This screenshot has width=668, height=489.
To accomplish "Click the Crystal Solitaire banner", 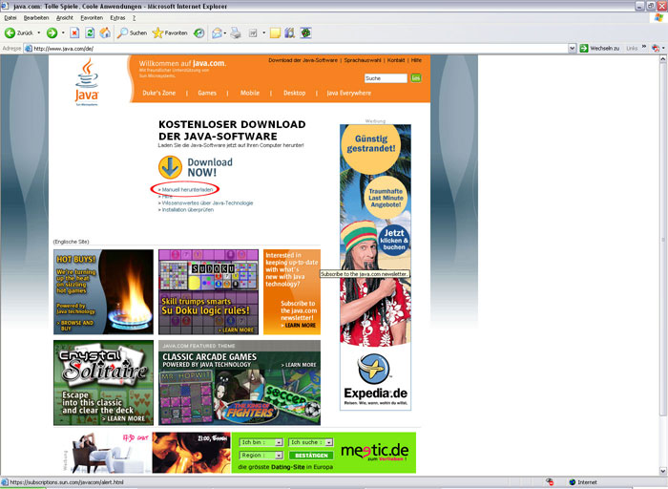I will click(103, 383).
